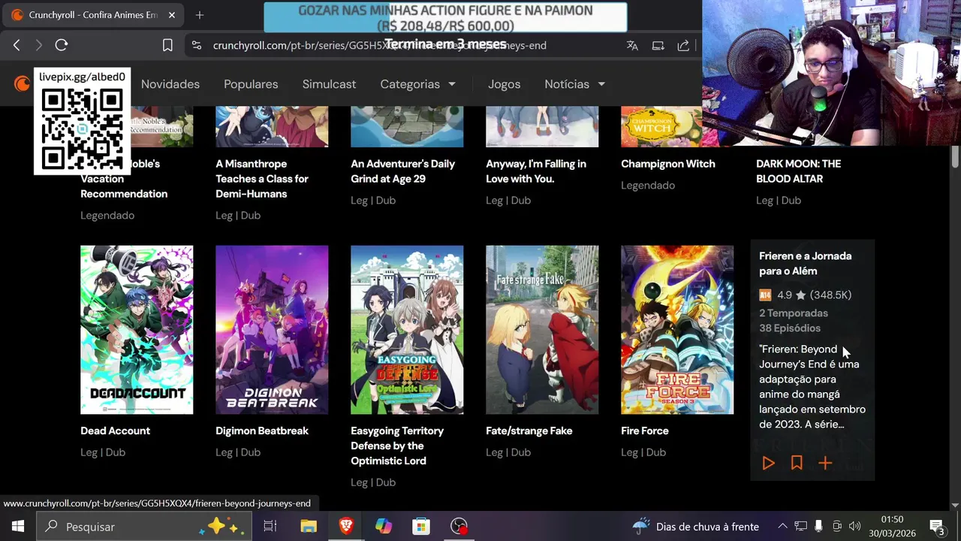This screenshot has height=541, width=961.
Task: Expand the Notícias dropdown
Action: coord(574,84)
